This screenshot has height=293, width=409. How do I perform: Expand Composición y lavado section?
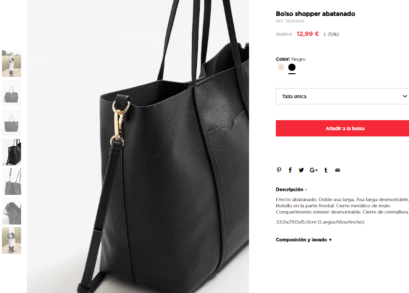pos(304,240)
